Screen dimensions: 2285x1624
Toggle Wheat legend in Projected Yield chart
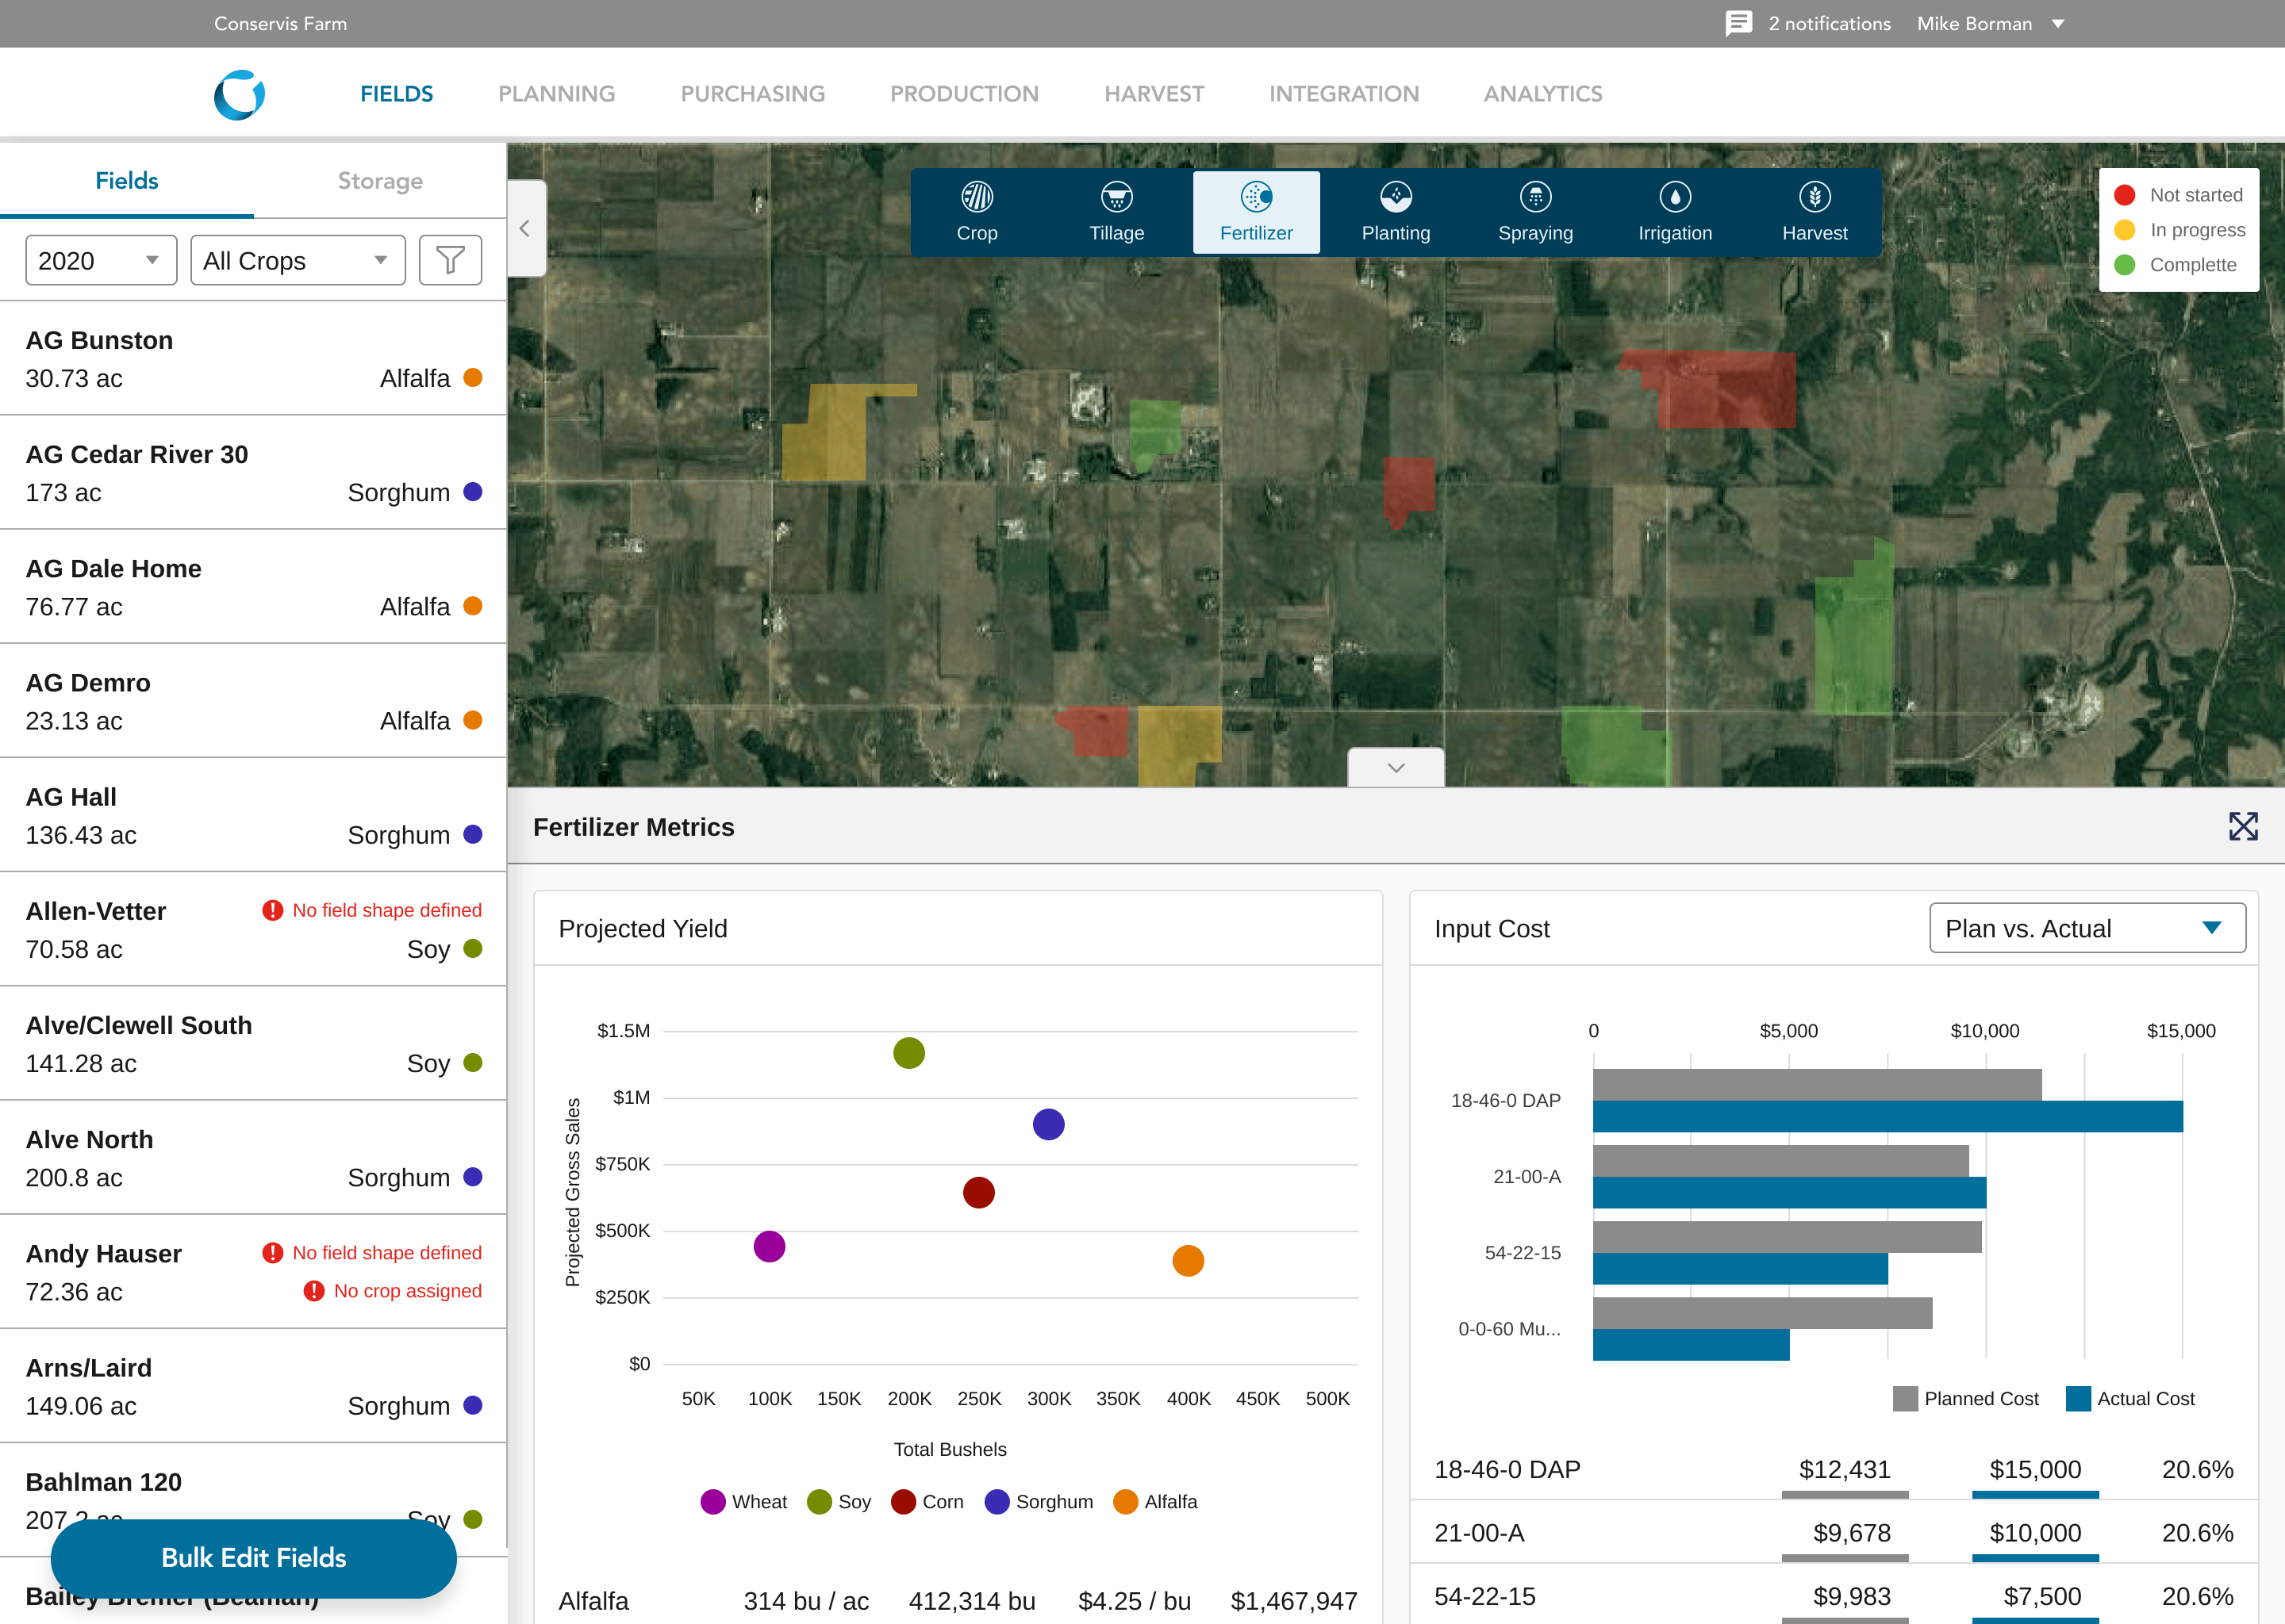(x=743, y=1502)
